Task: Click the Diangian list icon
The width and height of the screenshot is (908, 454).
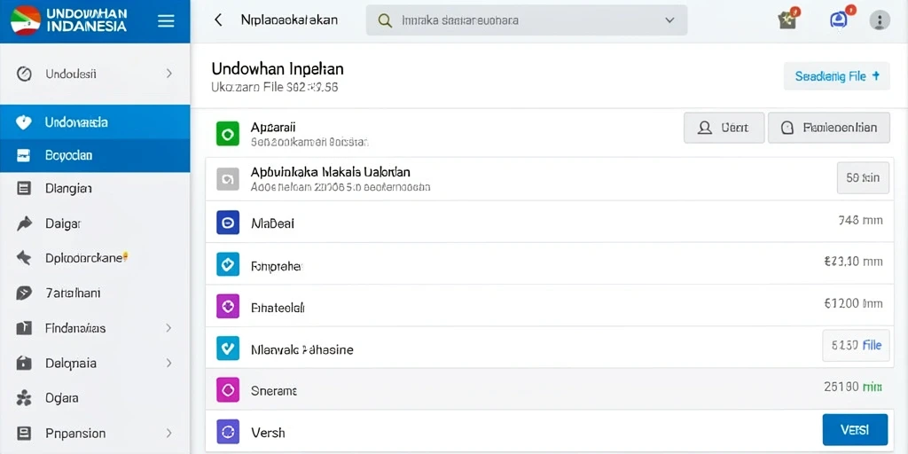Action: [x=24, y=188]
